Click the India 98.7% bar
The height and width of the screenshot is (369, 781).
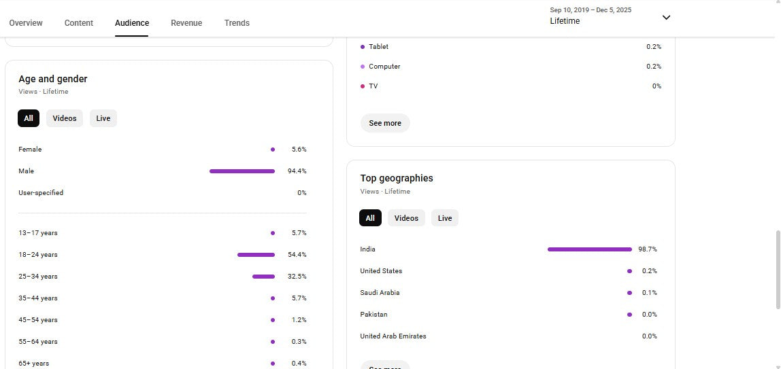click(x=589, y=249)
